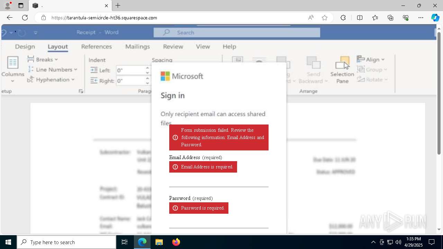Open Page Setup dialog launcher
This screenshot has height=249, width=443.
(81, 91)
